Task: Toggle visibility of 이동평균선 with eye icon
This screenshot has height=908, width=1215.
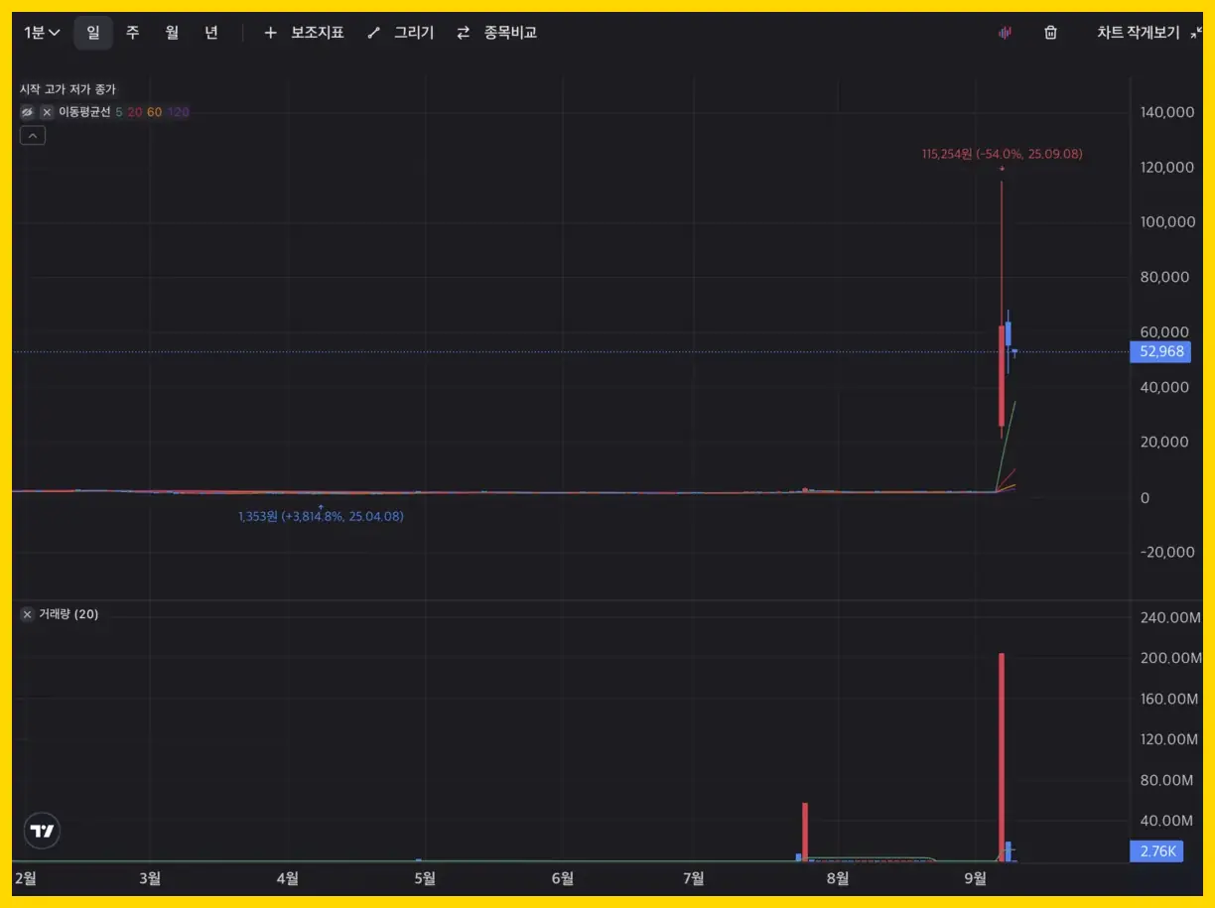Action: click(x=28, y=112)
